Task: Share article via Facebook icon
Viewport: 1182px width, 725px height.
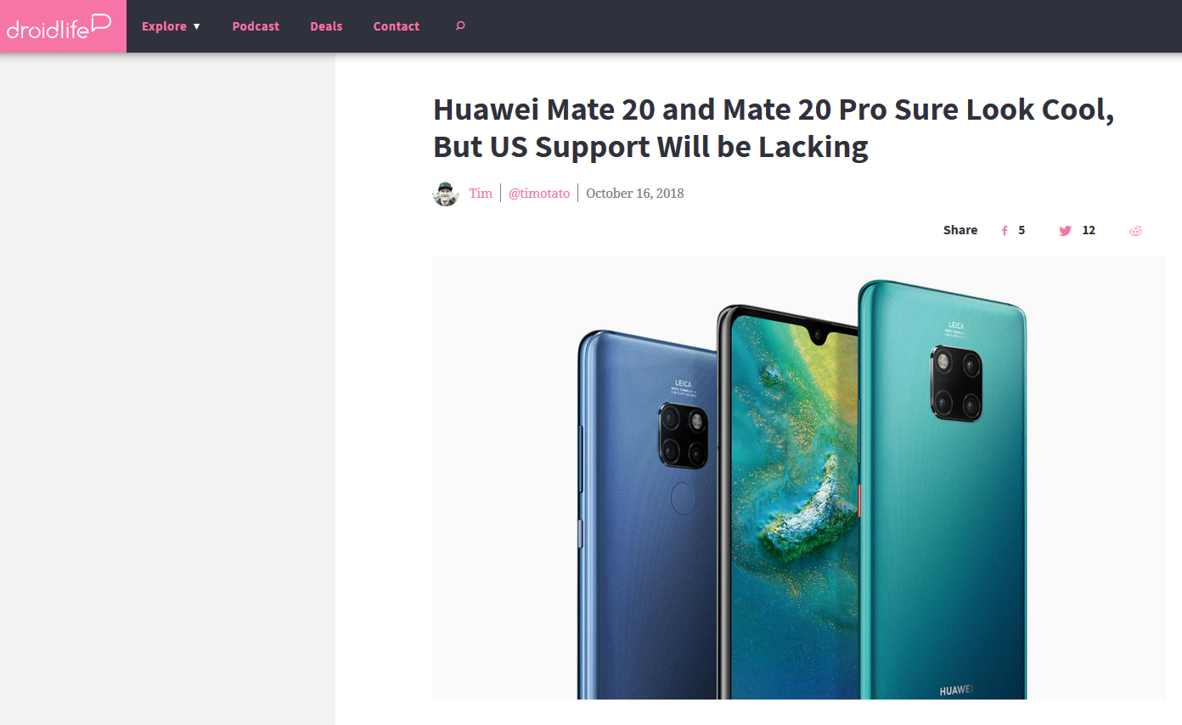Action: tap(1005, 231)
